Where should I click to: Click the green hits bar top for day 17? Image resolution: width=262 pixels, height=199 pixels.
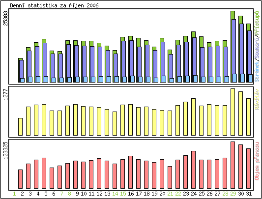coord(138,42)
